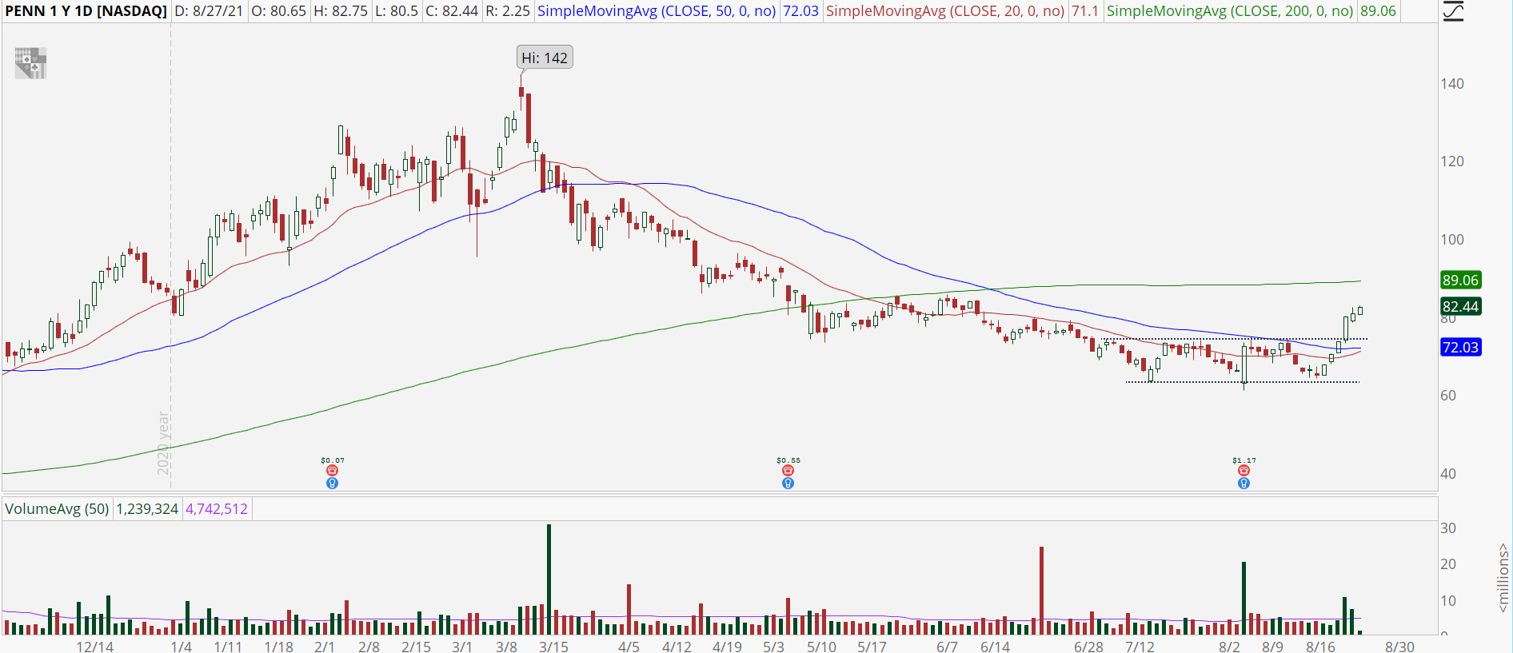Click the range value R: 2.25
Image resolution: width=1513 pixels, height=653 pixels.
point(508,11)
